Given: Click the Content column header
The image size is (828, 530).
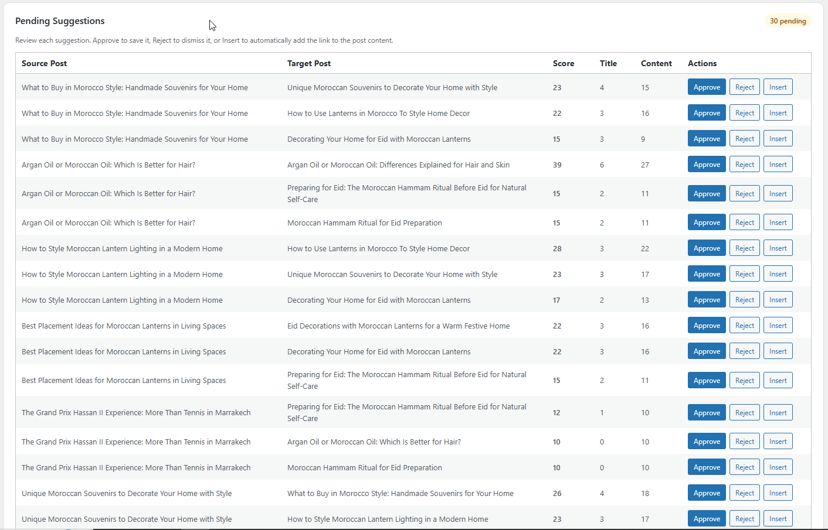Looking at the screenshot, I should [656, 63].
